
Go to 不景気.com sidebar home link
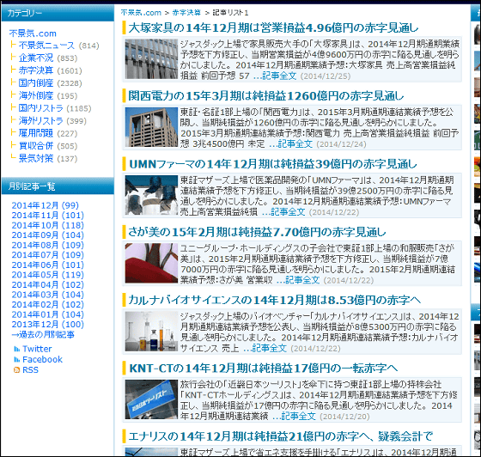click(x=33, y=34)
